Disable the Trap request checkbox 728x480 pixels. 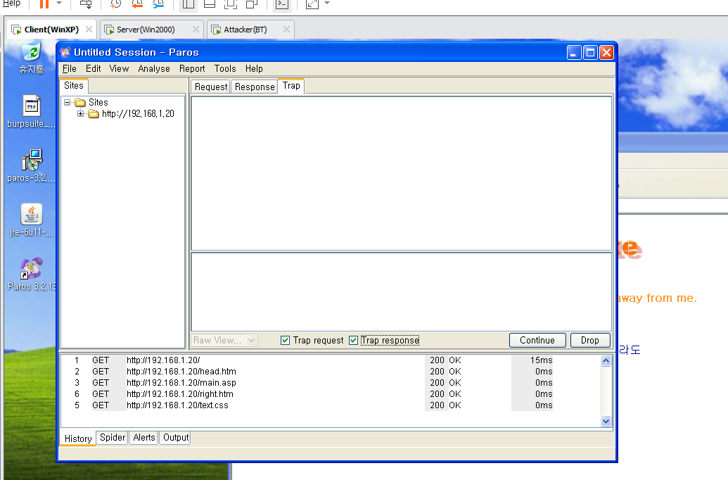tap(285, 340)
